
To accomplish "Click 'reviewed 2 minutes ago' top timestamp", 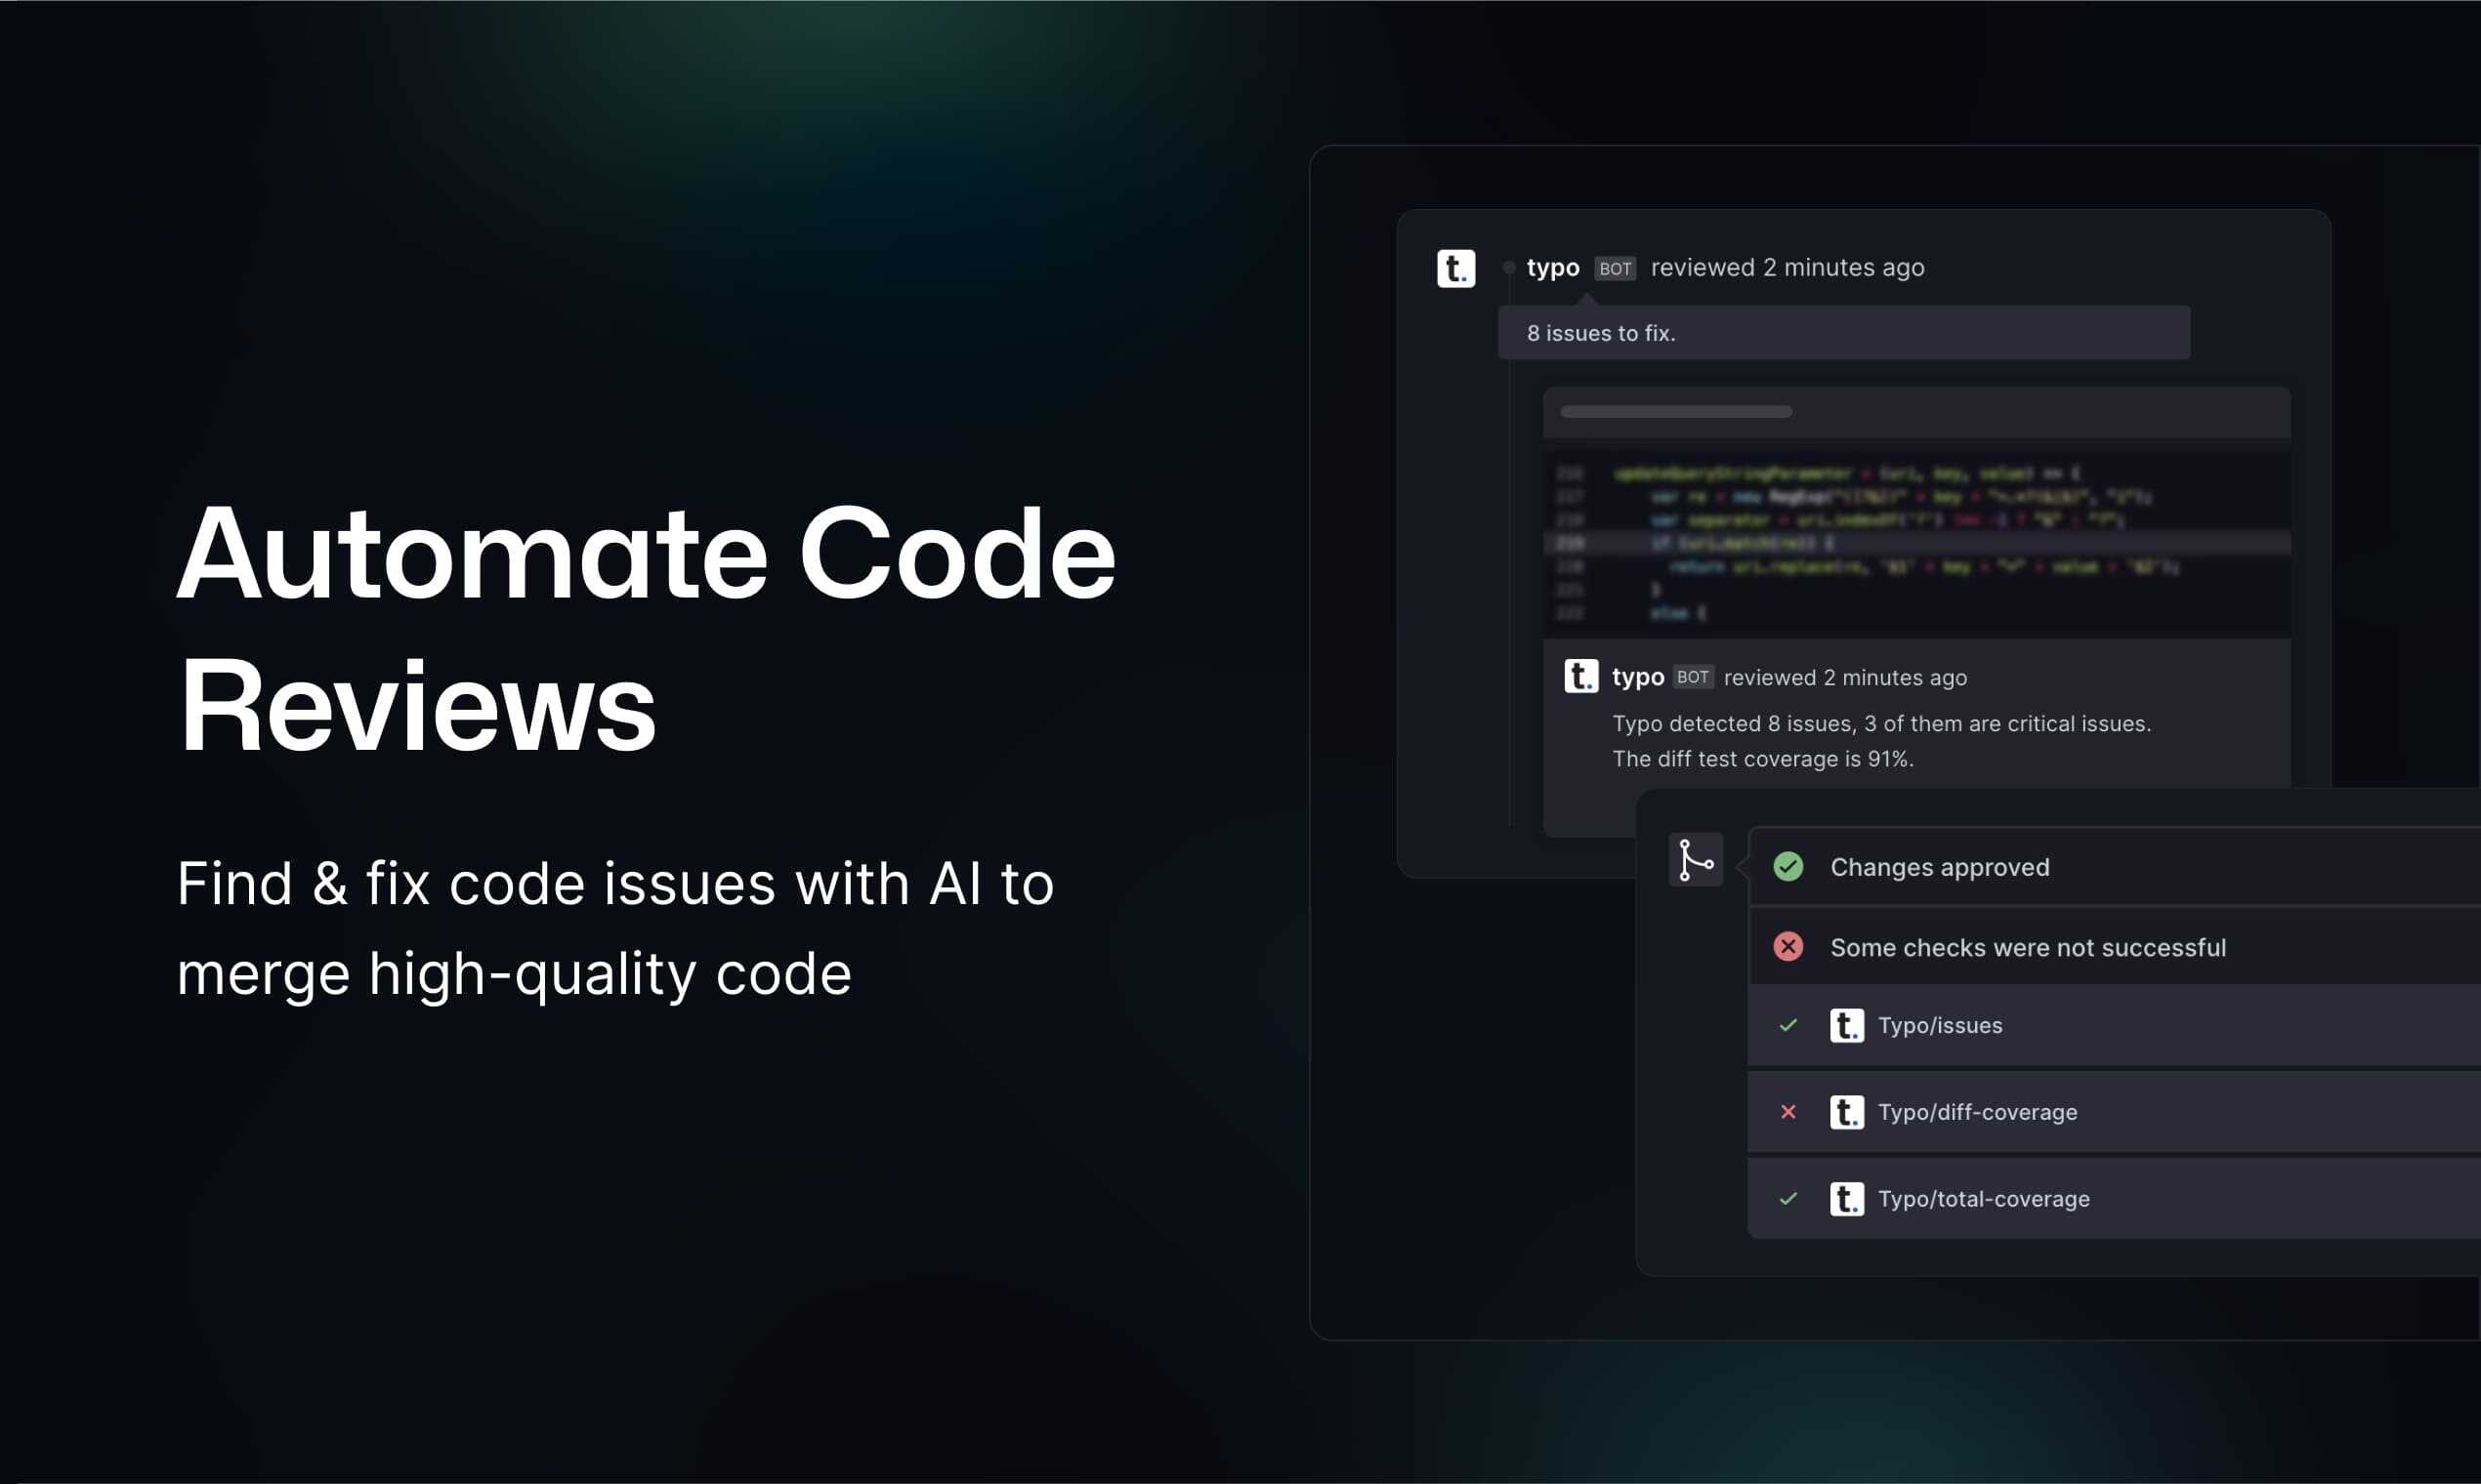I will 1787,268.
